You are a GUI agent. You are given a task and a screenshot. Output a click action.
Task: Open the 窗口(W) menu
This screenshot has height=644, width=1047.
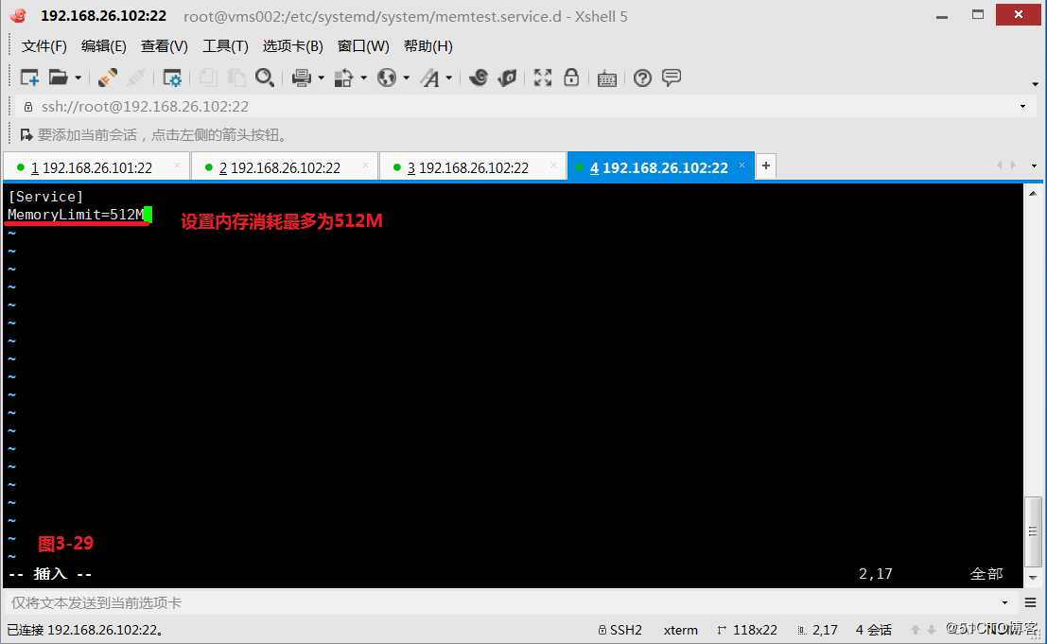tap(363, 46)
